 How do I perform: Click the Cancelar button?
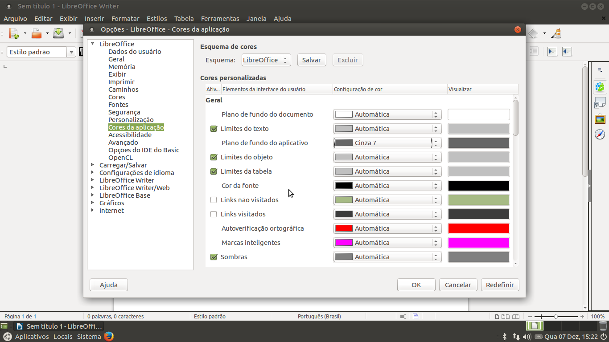click(x=458, y=285)
